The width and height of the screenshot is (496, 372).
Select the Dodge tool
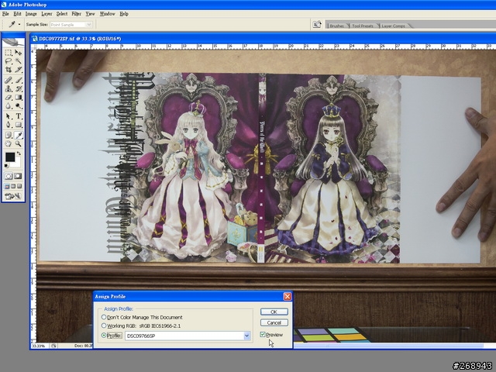point(18,106)
